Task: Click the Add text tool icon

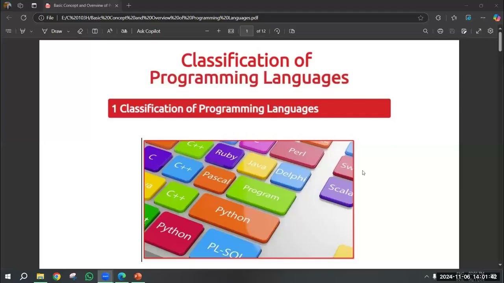Action: pyautogui.click(x=95, y=31)
